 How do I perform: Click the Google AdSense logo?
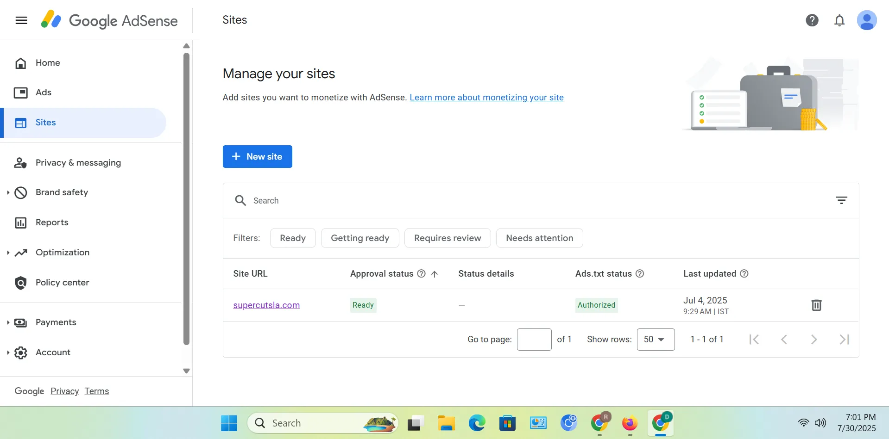click(x=109, y=20)
